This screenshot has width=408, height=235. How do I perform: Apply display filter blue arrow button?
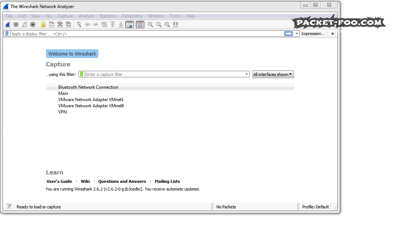pos(288,34)
